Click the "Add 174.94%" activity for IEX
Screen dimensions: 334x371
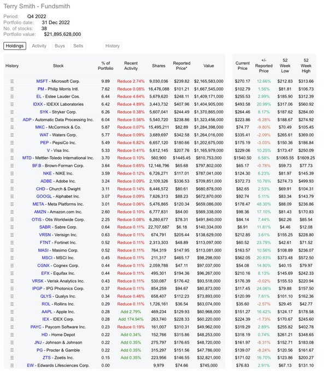tap(131, 319)
